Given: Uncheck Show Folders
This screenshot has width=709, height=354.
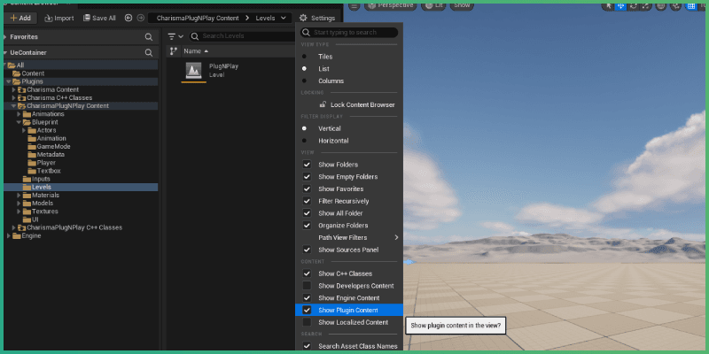Looking at the screenshot, I should click(307, 165).
